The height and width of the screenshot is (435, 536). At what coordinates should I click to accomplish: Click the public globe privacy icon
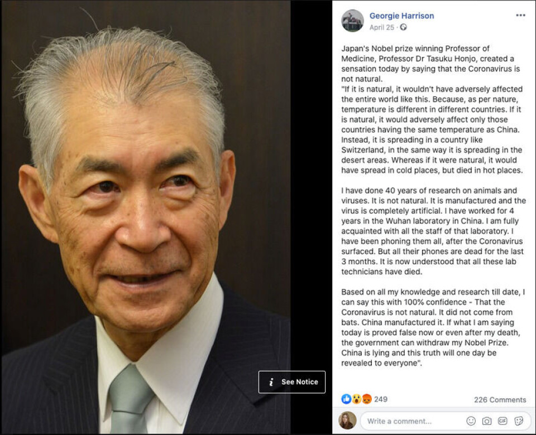coord(403,27)
